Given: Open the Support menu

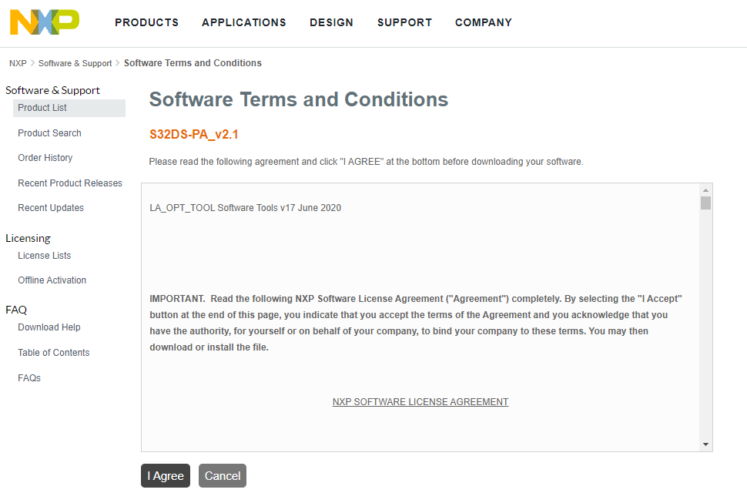Looking at the screenshot, I should pos(404,22).
